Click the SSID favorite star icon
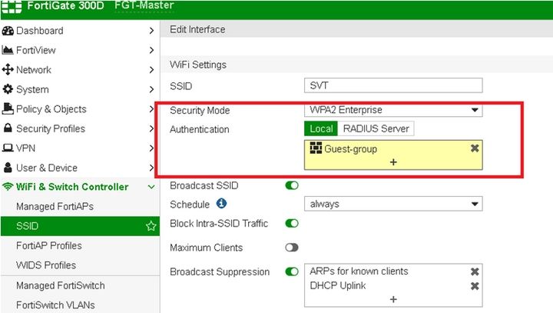The image size is (553, 313). point(151,226)
